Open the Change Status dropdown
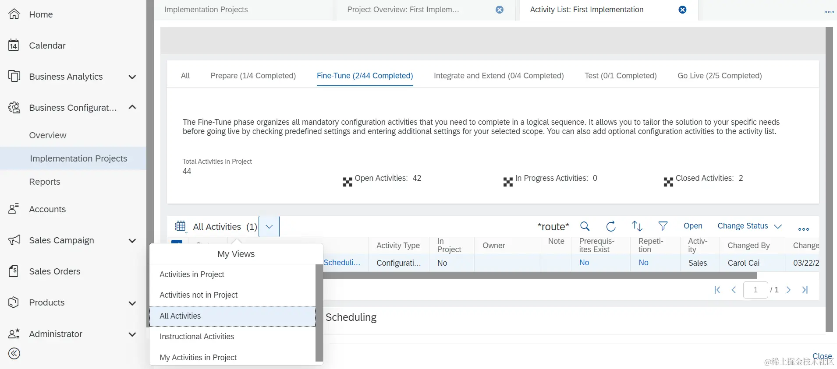 click(749, 226)
